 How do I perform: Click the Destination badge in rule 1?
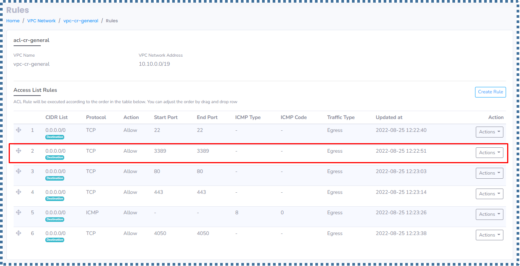[55, 137]
